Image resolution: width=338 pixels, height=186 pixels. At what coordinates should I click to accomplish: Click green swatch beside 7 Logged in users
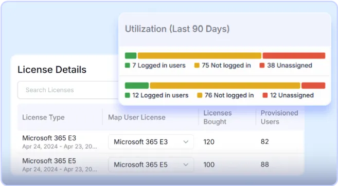tap(128, 65)
